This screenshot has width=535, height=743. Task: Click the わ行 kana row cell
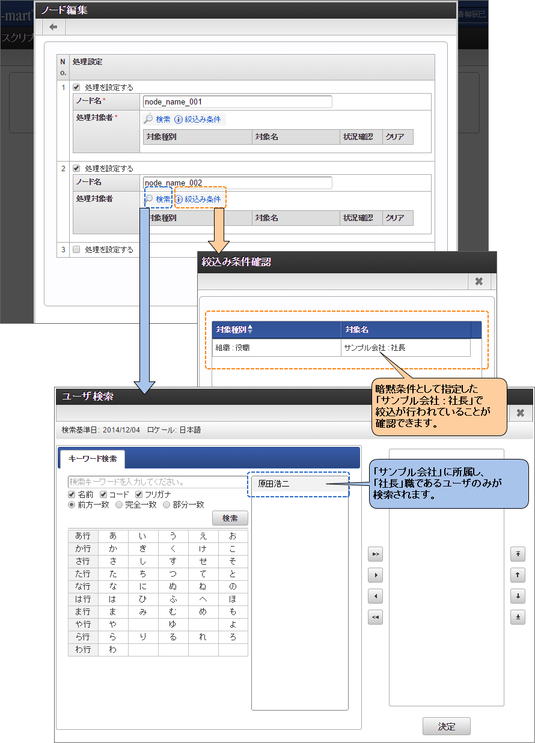click(x=83, y=649)
